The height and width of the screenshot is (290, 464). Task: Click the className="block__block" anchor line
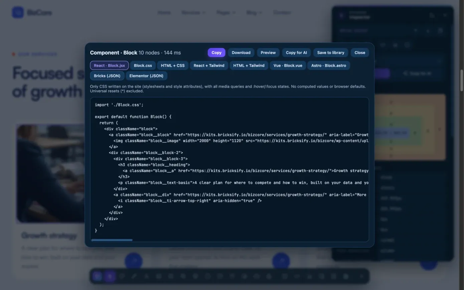(x=239, y=135)
